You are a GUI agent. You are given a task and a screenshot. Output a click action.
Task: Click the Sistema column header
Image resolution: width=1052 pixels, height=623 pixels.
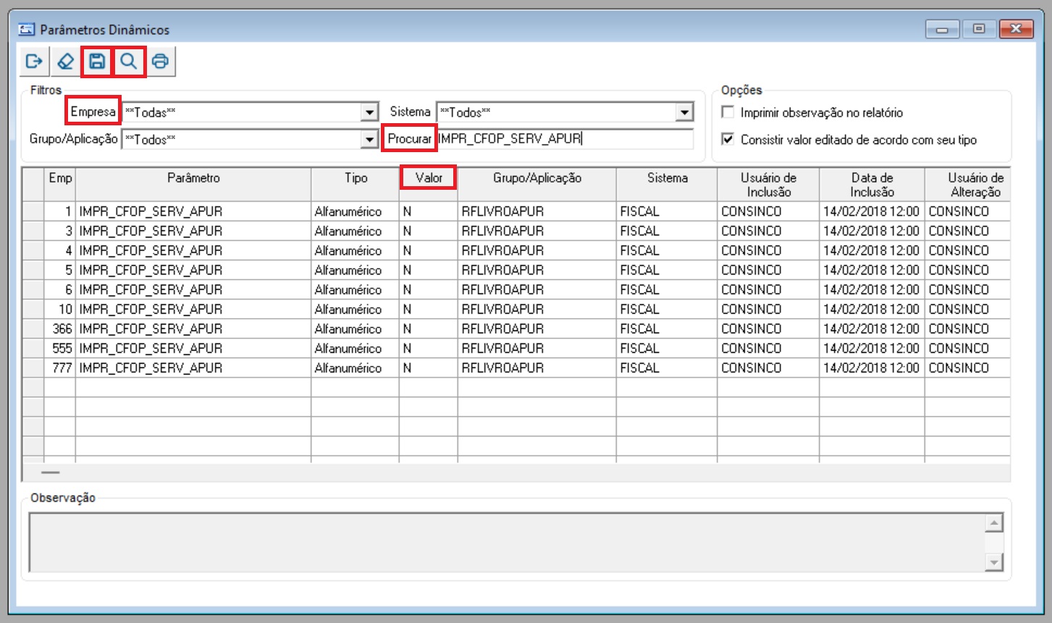(668, 185)
